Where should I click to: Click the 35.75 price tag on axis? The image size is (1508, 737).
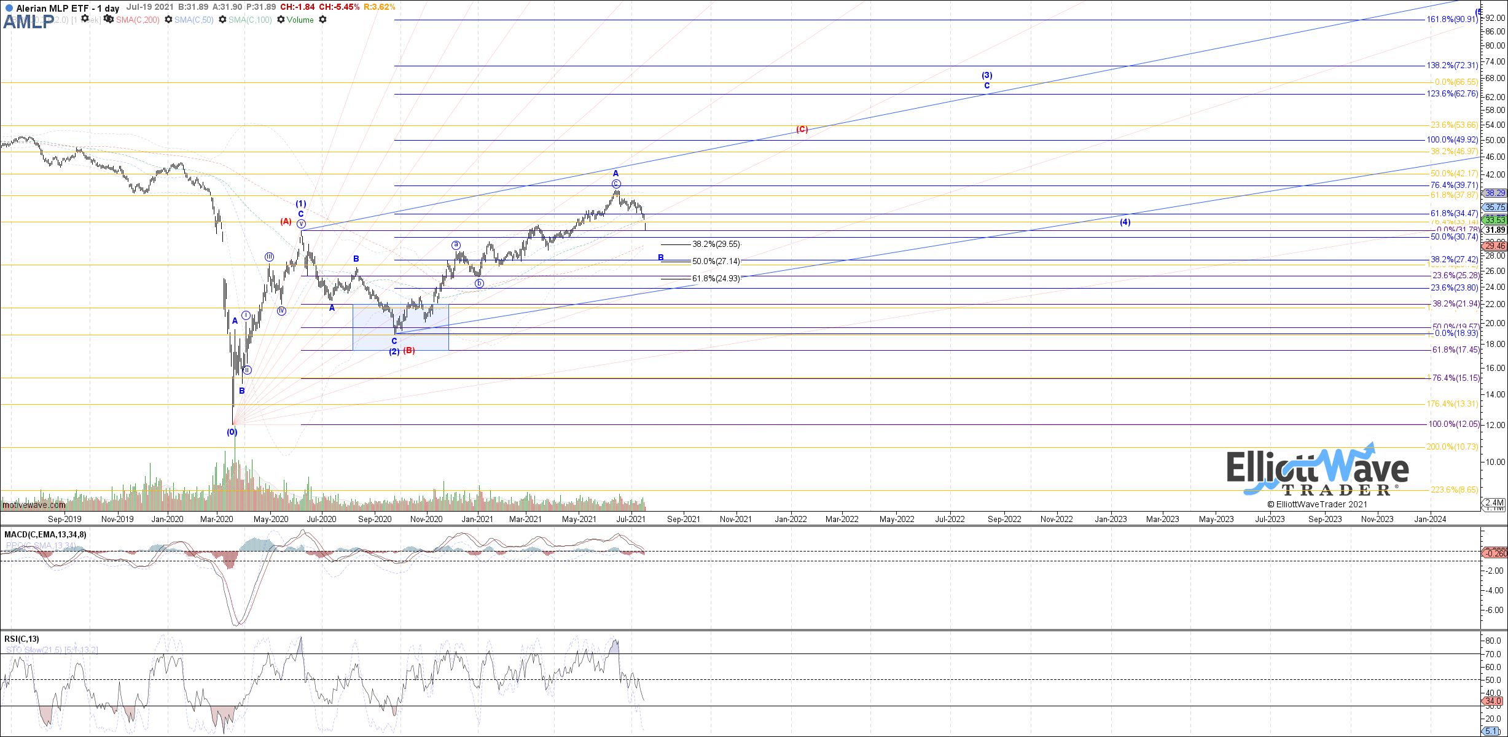pyautogui.click(x=1495, y=207)
